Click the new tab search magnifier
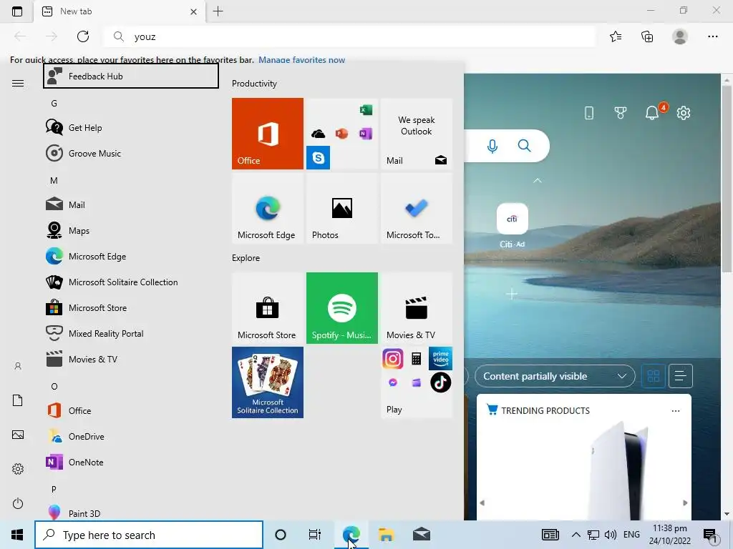 [525, 146]
